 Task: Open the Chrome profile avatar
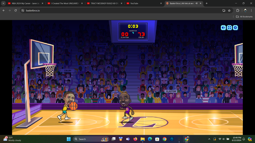coord(245,11)
